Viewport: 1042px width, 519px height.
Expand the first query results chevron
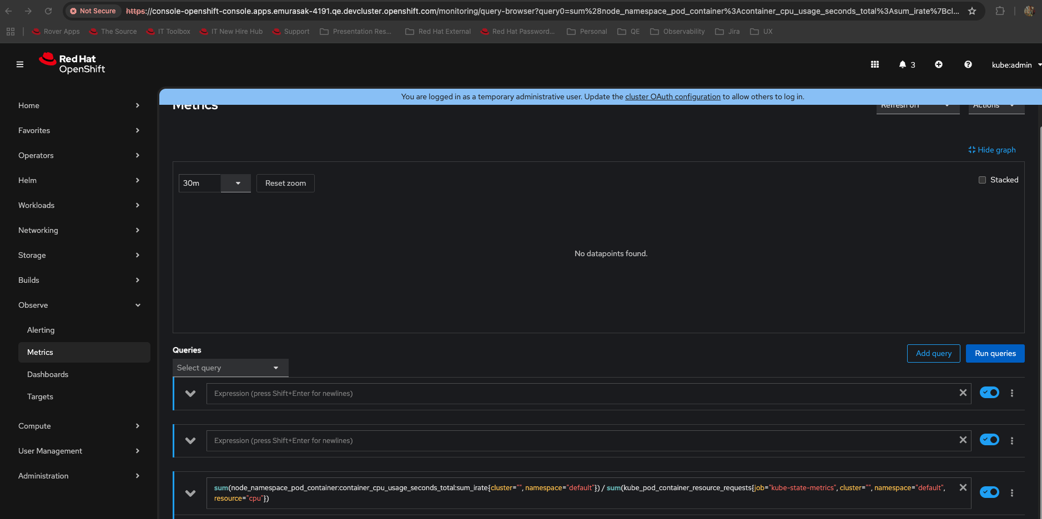pyautogui.click(x=190, y=394)
